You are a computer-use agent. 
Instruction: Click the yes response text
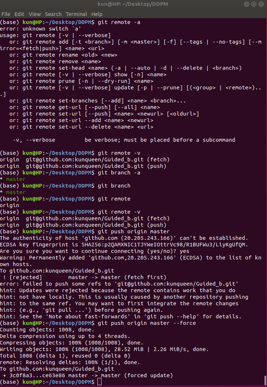coord(184,251)
